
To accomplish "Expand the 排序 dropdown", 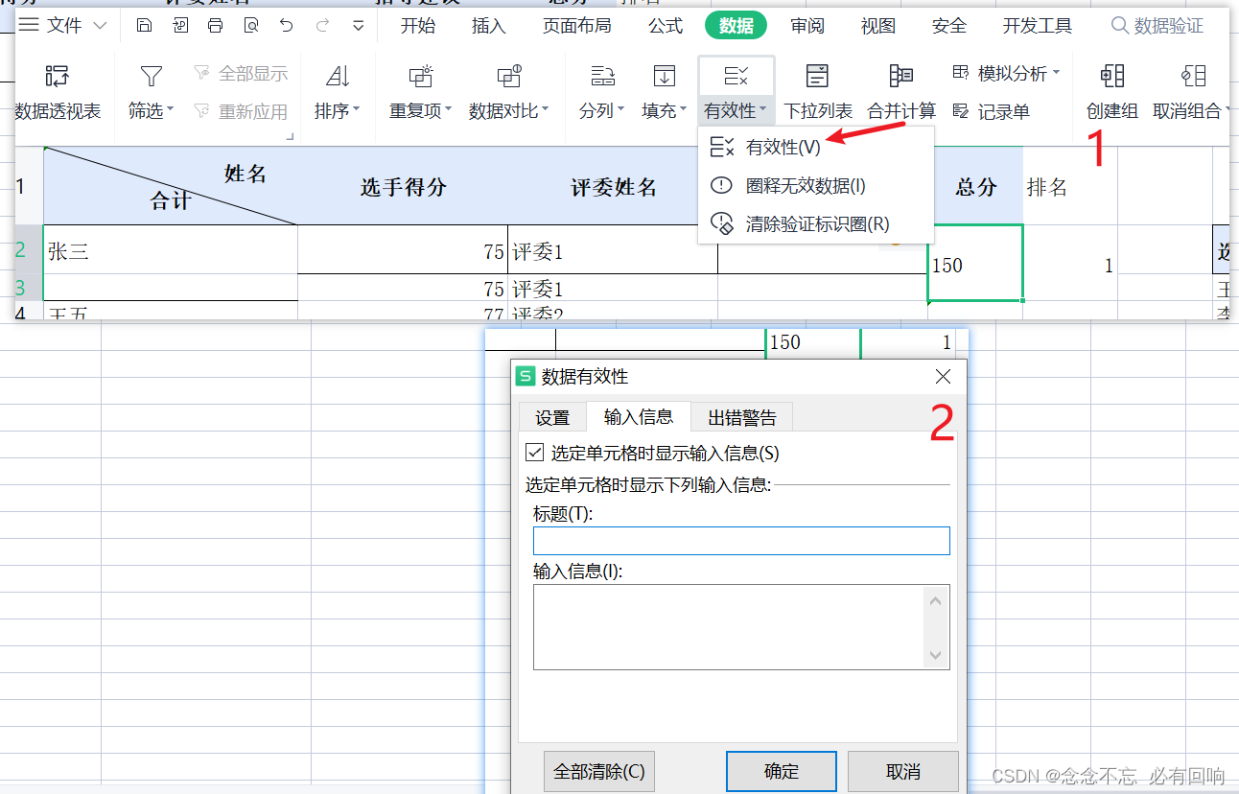I will [356, 110].
